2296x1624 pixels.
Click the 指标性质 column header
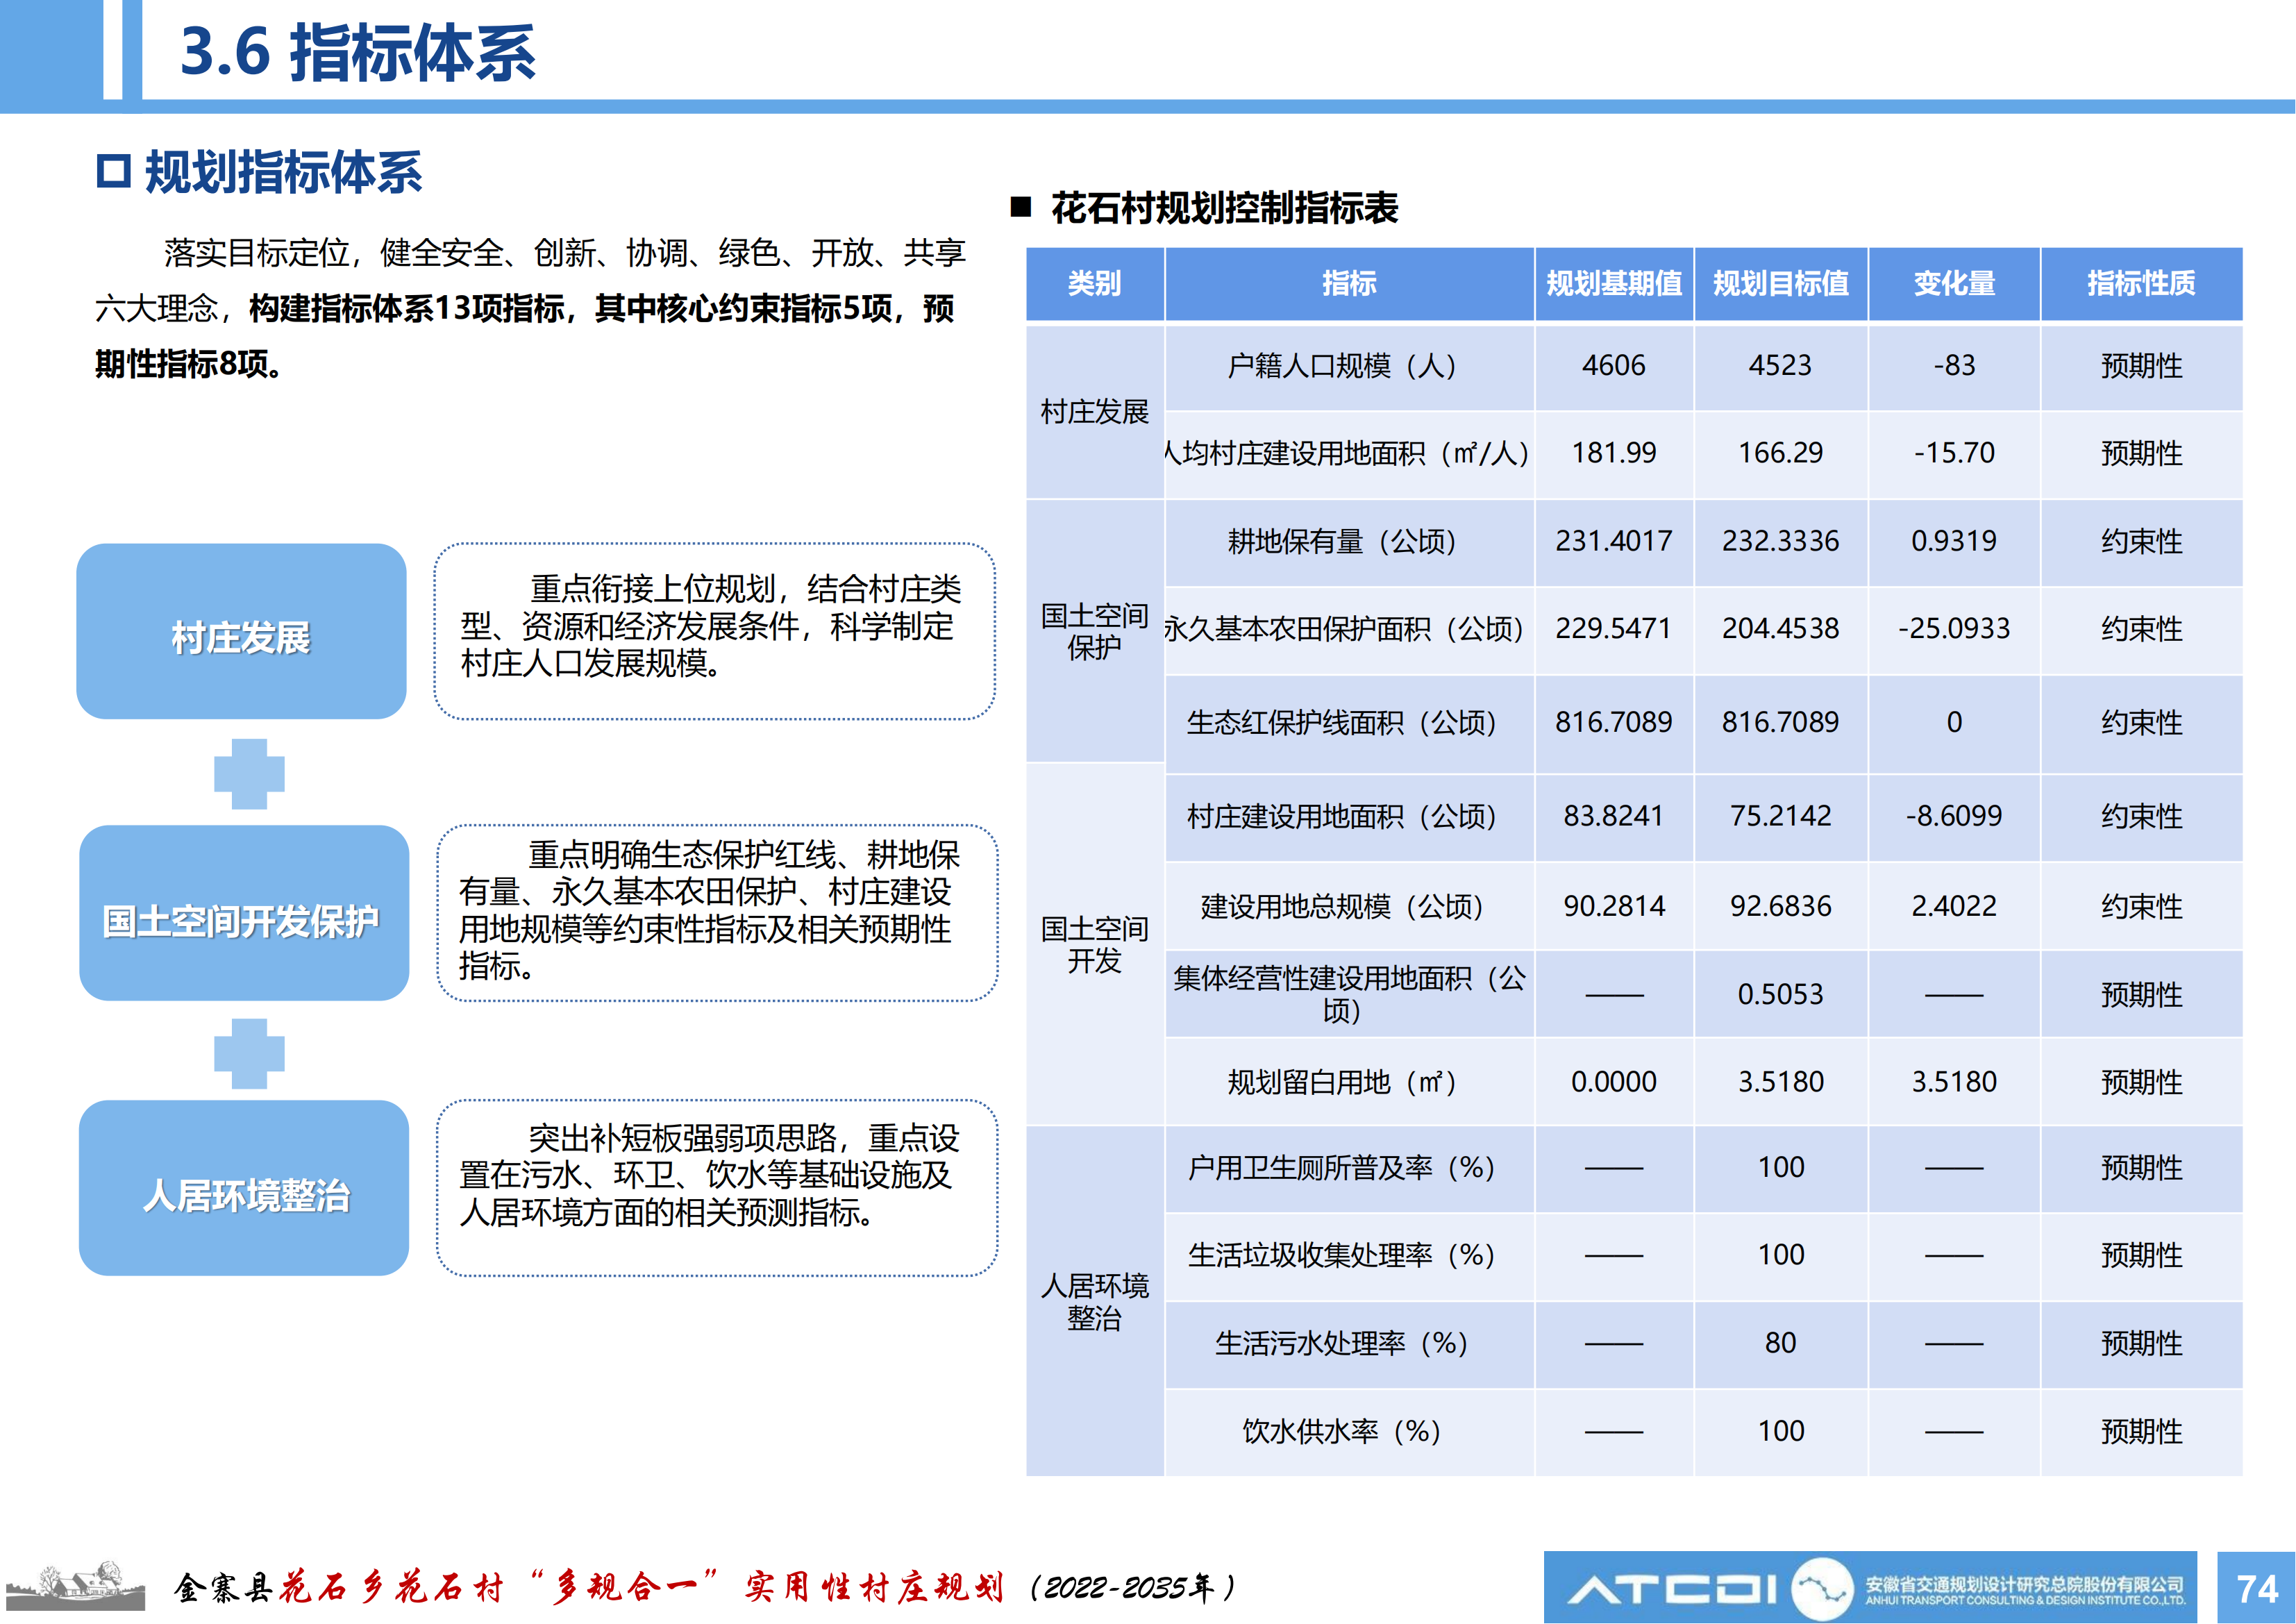(x=2142, y=284)
